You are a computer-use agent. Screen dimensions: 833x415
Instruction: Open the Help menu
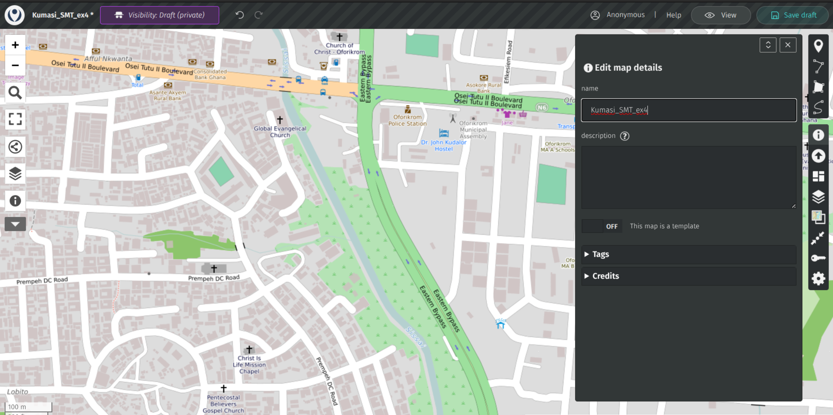tap(674, 15)
